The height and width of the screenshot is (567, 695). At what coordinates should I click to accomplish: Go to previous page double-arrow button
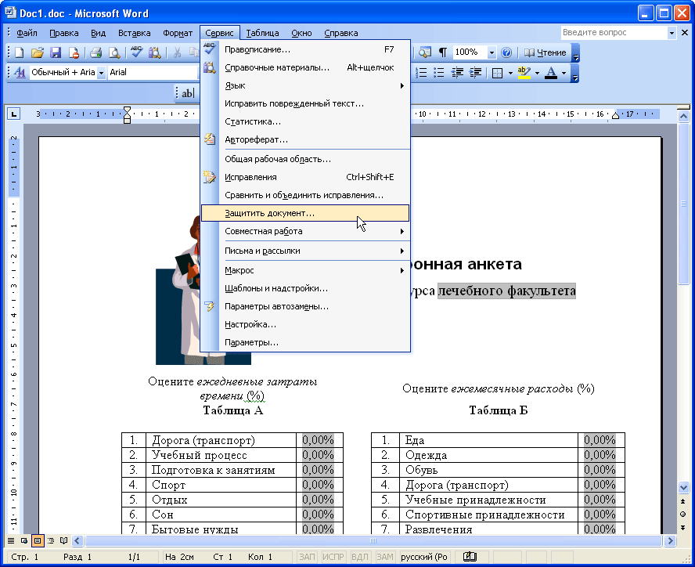683,501
